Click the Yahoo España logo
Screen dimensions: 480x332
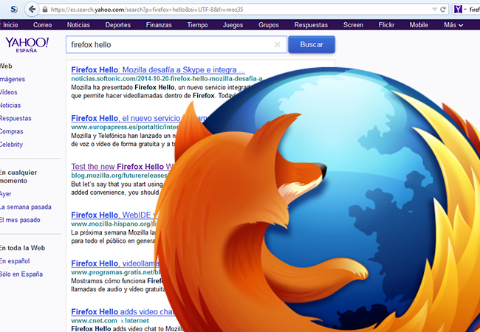coord(27,44)
